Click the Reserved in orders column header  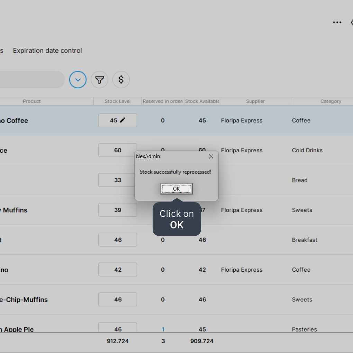click(163, 101)
